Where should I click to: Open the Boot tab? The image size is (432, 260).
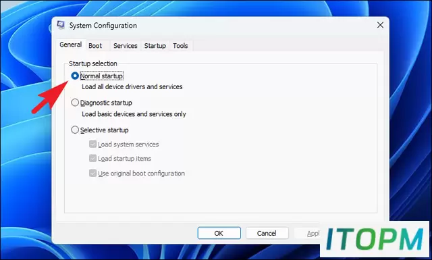95,46
